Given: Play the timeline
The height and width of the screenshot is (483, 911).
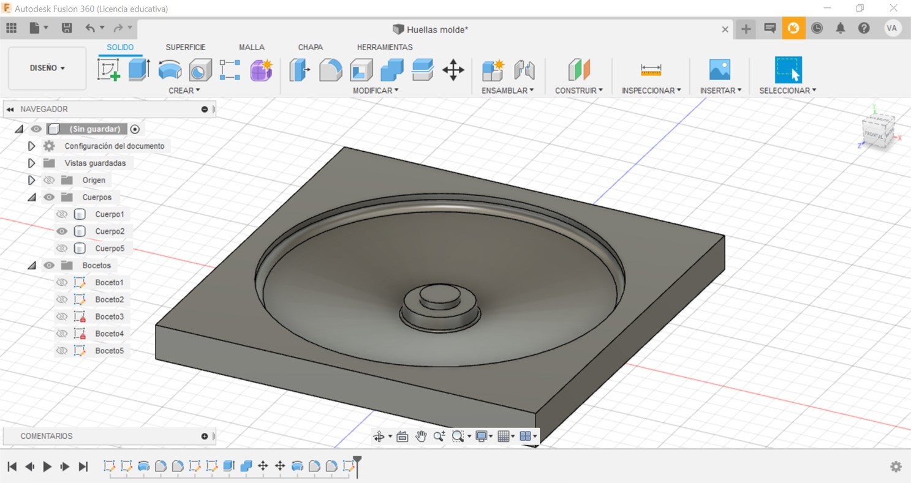Looking at the screenshot, I should coord(47,466).
